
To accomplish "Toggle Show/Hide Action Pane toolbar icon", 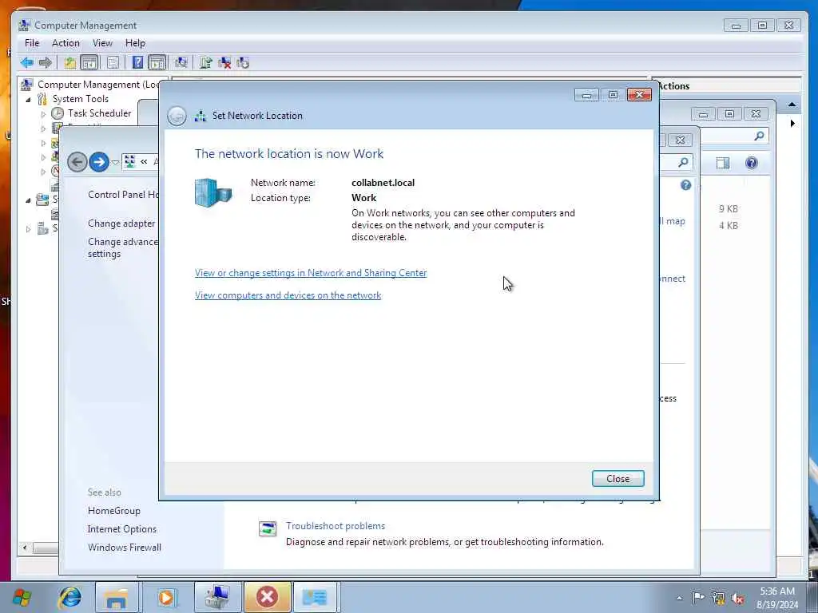I will (157, 63).
